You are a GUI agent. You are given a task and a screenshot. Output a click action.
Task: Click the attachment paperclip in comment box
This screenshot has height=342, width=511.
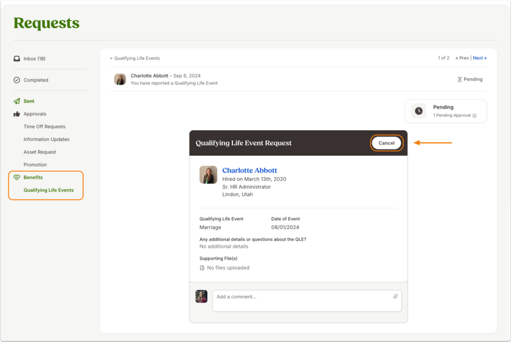coord(395,297)
